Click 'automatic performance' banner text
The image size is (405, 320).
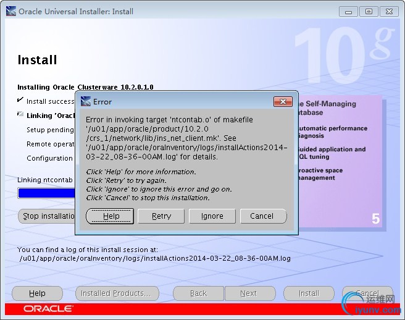(x=333, y=128)
